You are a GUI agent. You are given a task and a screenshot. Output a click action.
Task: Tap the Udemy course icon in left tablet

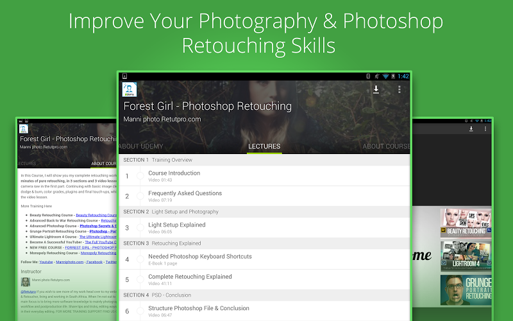point(24,129)
